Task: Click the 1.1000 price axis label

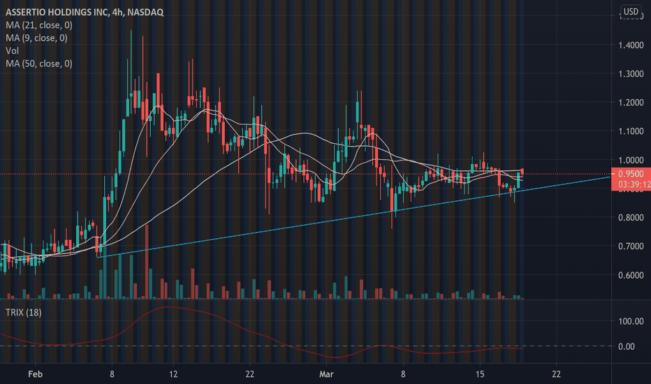Action: 631,131
